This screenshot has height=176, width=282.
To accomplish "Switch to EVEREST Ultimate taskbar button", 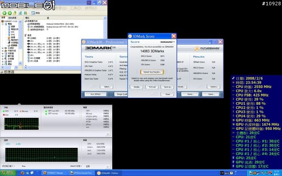I will (x=55, y=173).
